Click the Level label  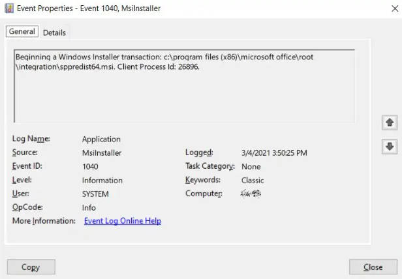pos(22,180)
